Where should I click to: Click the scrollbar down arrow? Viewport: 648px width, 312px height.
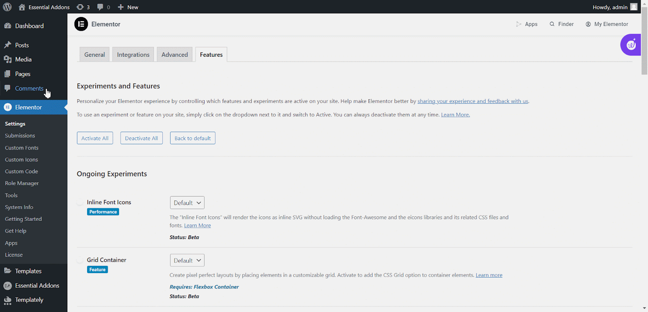click(x=644, y=308)
